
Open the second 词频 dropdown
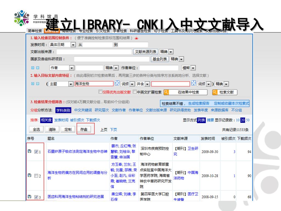click(209, 84)
